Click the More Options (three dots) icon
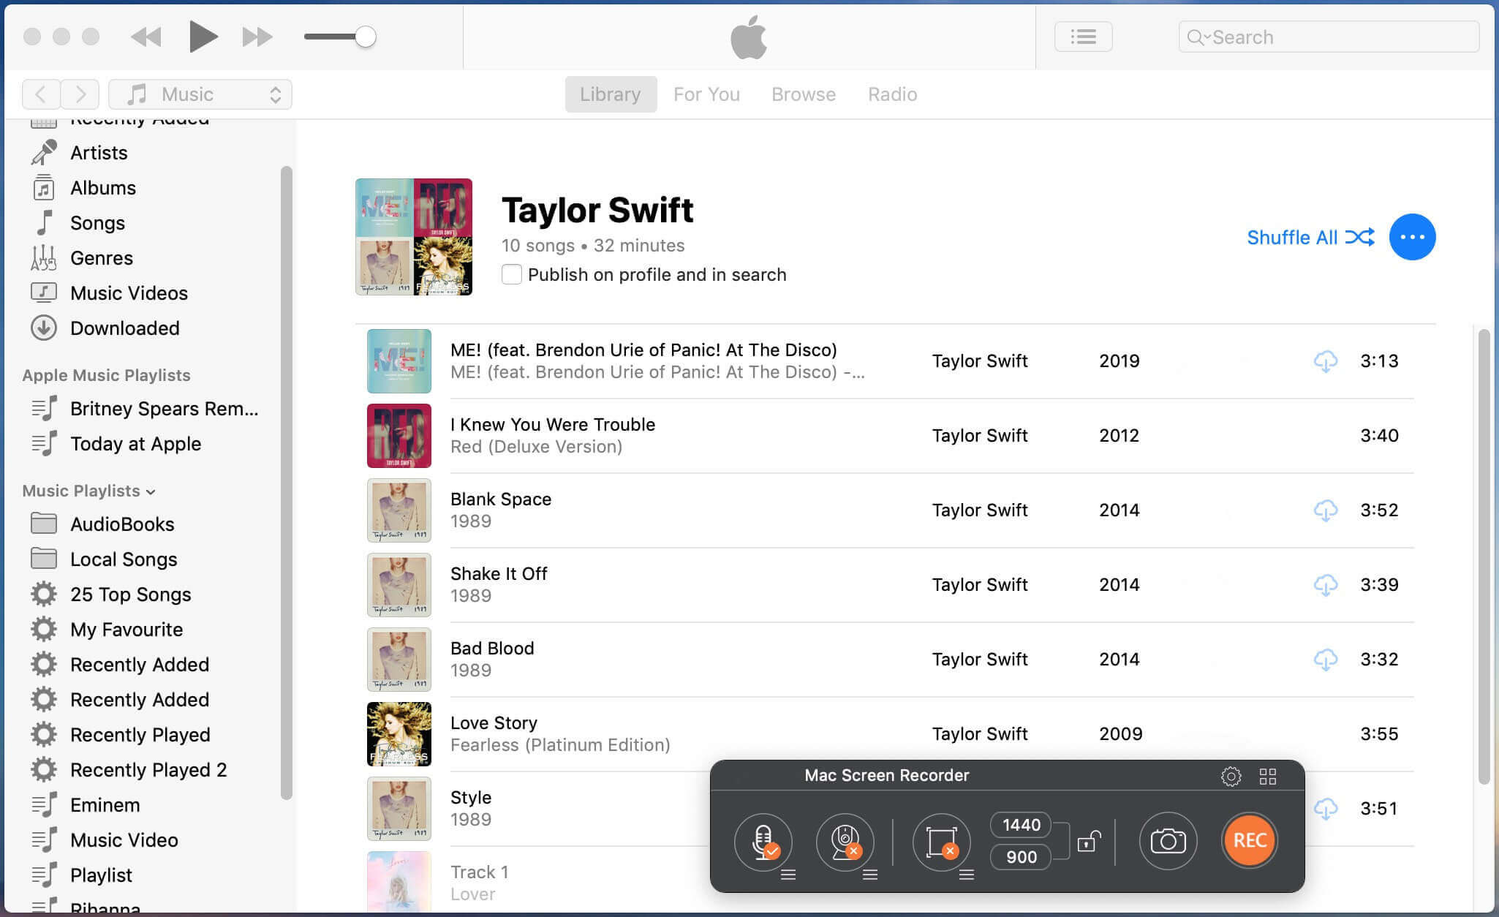Screen dimensions: 1499x917 1413,237
